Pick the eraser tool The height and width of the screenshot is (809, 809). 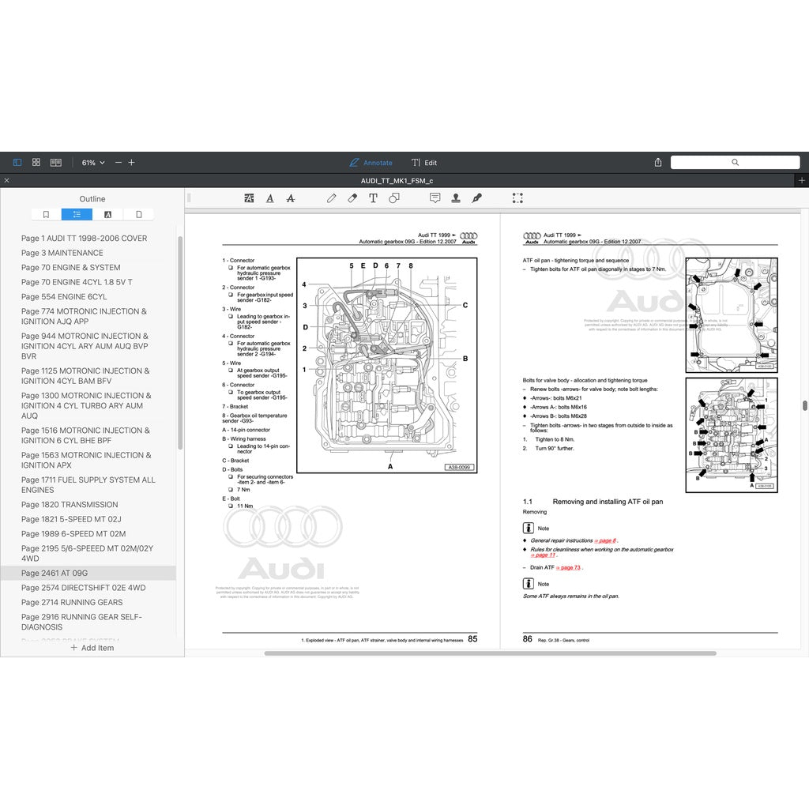[352, 198]
